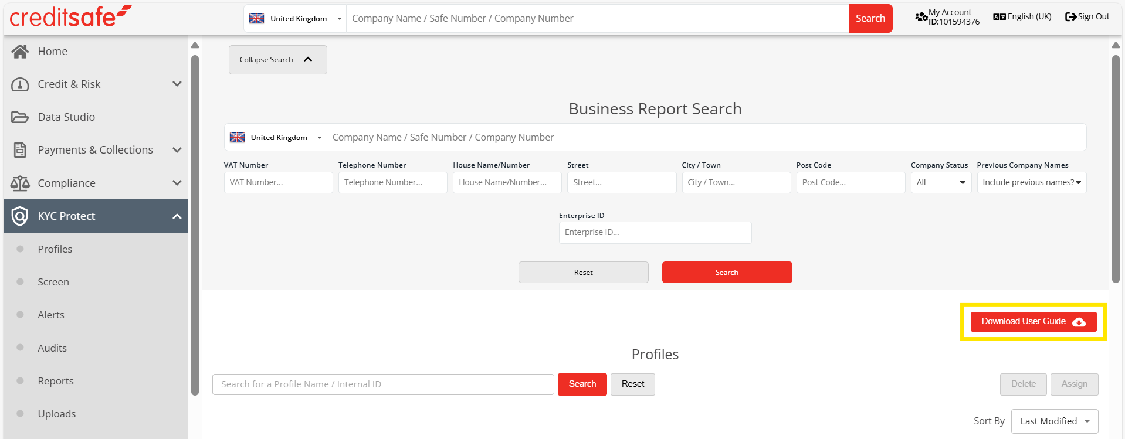The height and width of the screenshot is (439, 1125).
Task: Expand the Payments & Collections chevron
Action: pos(177,150)
